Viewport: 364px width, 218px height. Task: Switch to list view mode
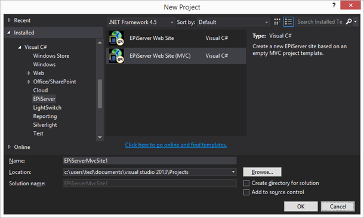point(288,22)
